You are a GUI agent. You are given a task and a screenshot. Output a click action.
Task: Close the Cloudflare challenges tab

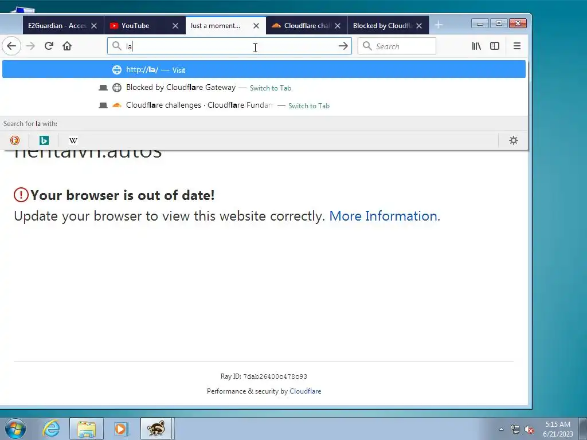[338, 25]
